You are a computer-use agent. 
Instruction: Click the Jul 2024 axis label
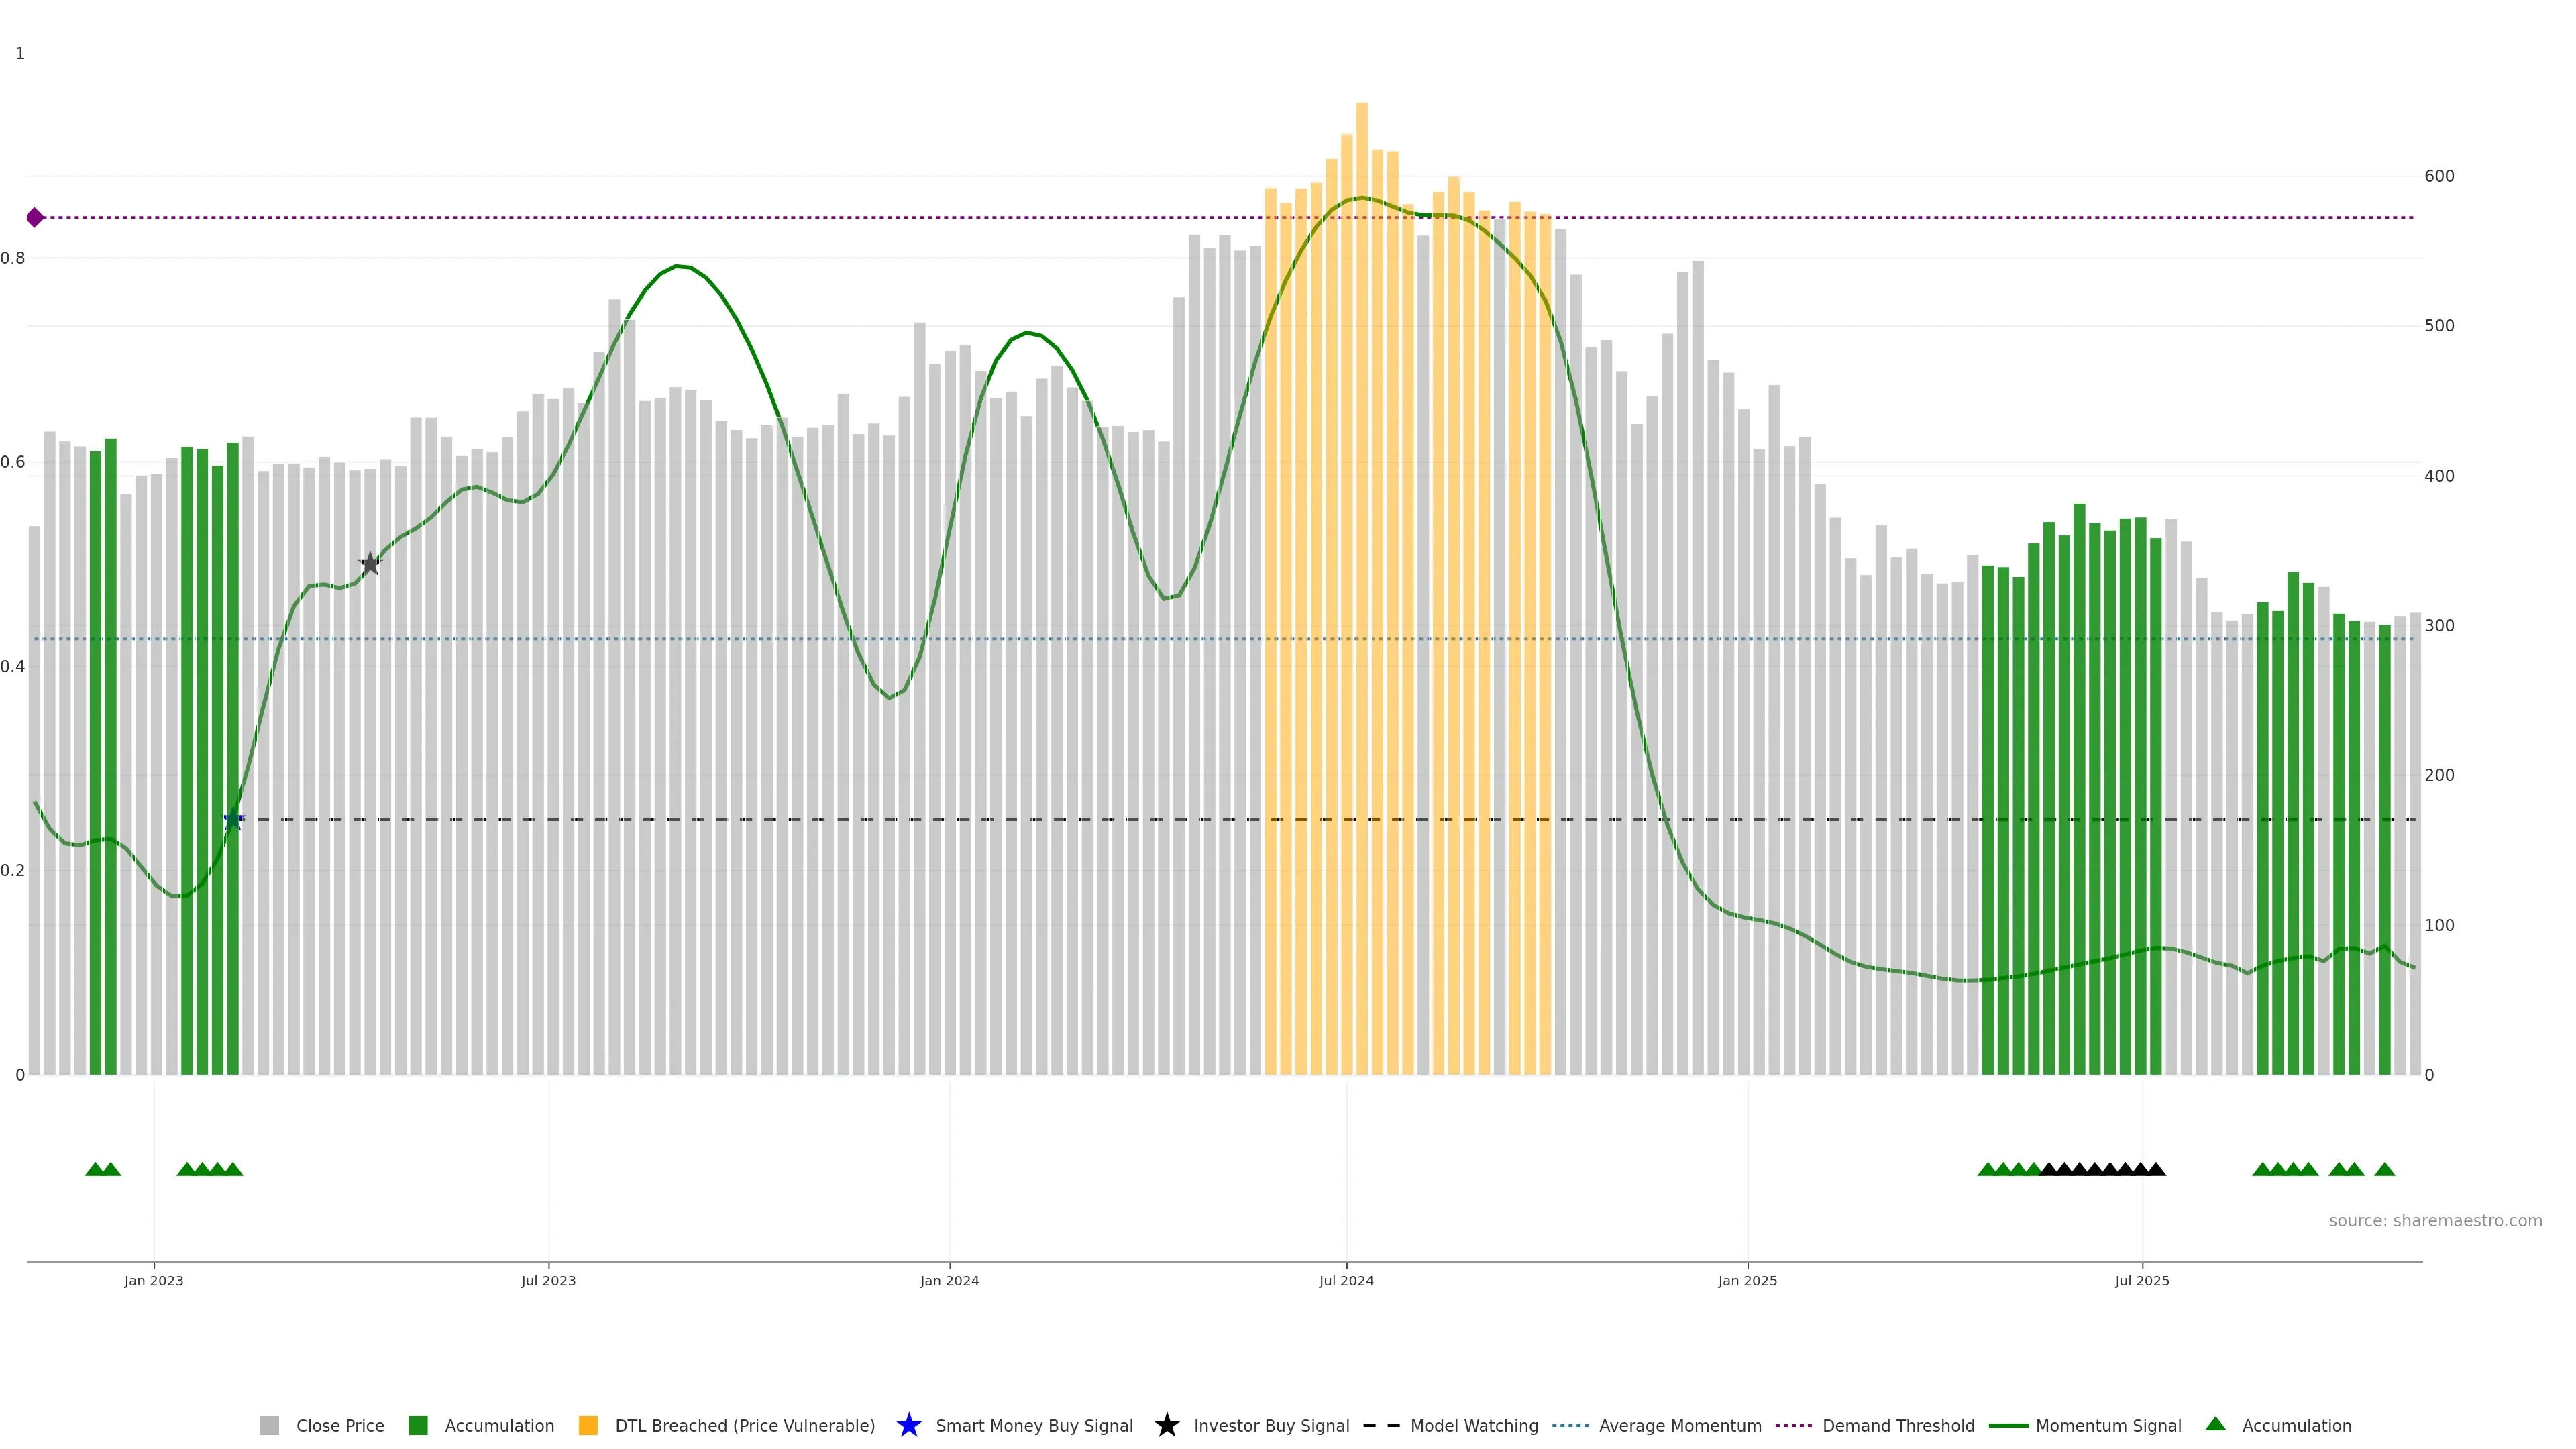coord(1346,1280)
